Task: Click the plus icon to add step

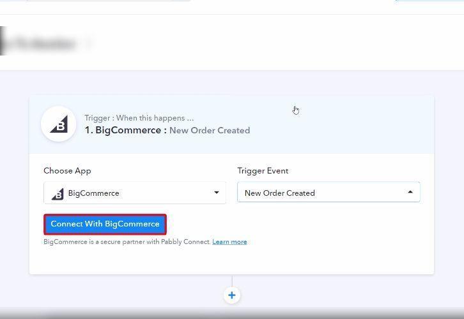Action: click(x=232, y=295)
